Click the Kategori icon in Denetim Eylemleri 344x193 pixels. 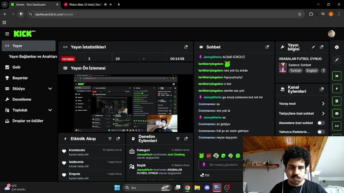pyautogui.click(x=132, y=152)
